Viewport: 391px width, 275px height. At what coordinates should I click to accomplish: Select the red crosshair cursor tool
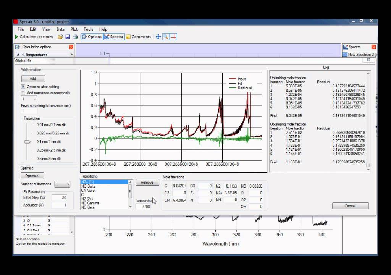point(174,37)
